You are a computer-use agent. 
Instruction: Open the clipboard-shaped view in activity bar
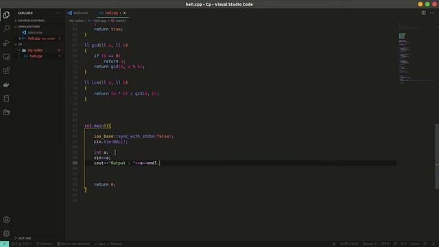(6, 98)
